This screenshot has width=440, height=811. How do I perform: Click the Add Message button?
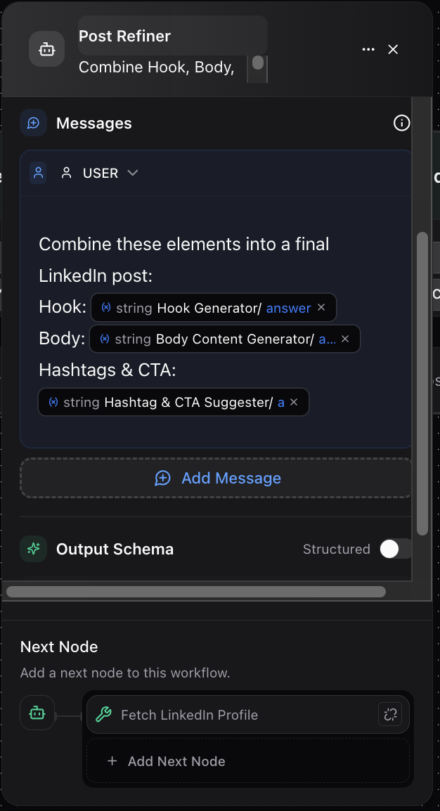pos(216,478)
